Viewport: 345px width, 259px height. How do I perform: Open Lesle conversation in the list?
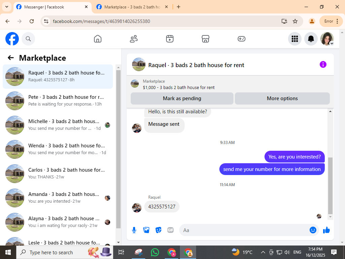(58, 241)
